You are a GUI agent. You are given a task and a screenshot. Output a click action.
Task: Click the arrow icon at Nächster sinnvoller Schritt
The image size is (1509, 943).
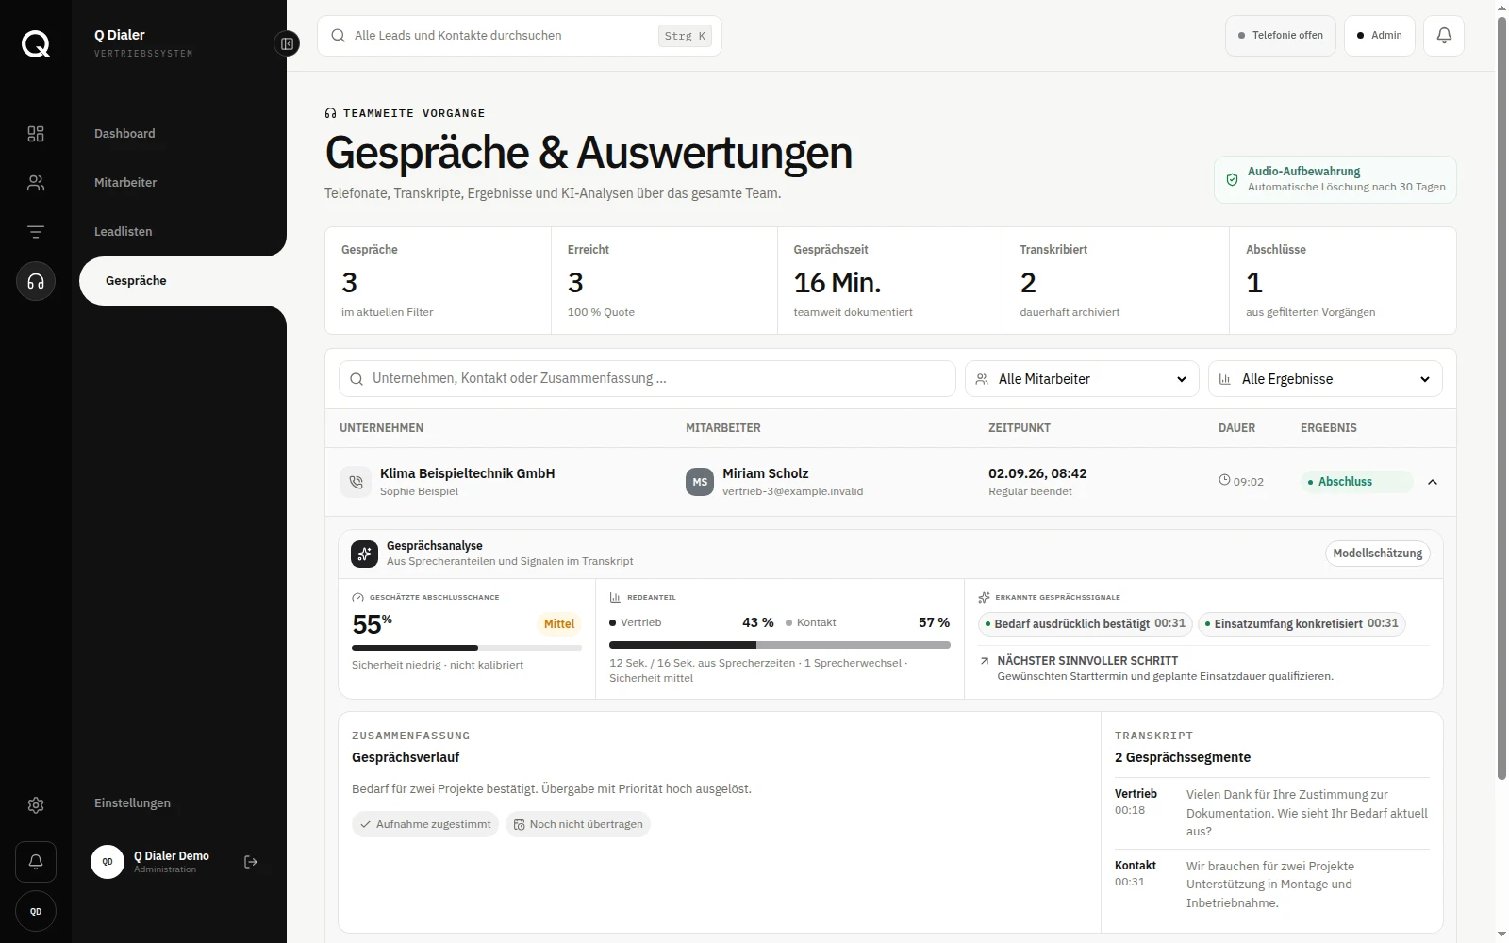[x=985, y=661]
